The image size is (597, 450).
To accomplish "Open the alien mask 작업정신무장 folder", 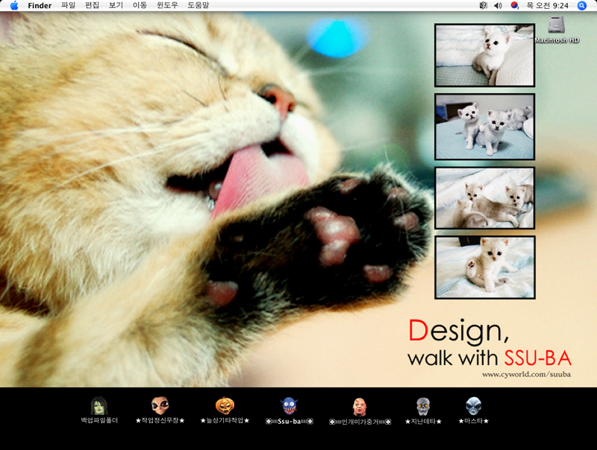I will [160, 406].
